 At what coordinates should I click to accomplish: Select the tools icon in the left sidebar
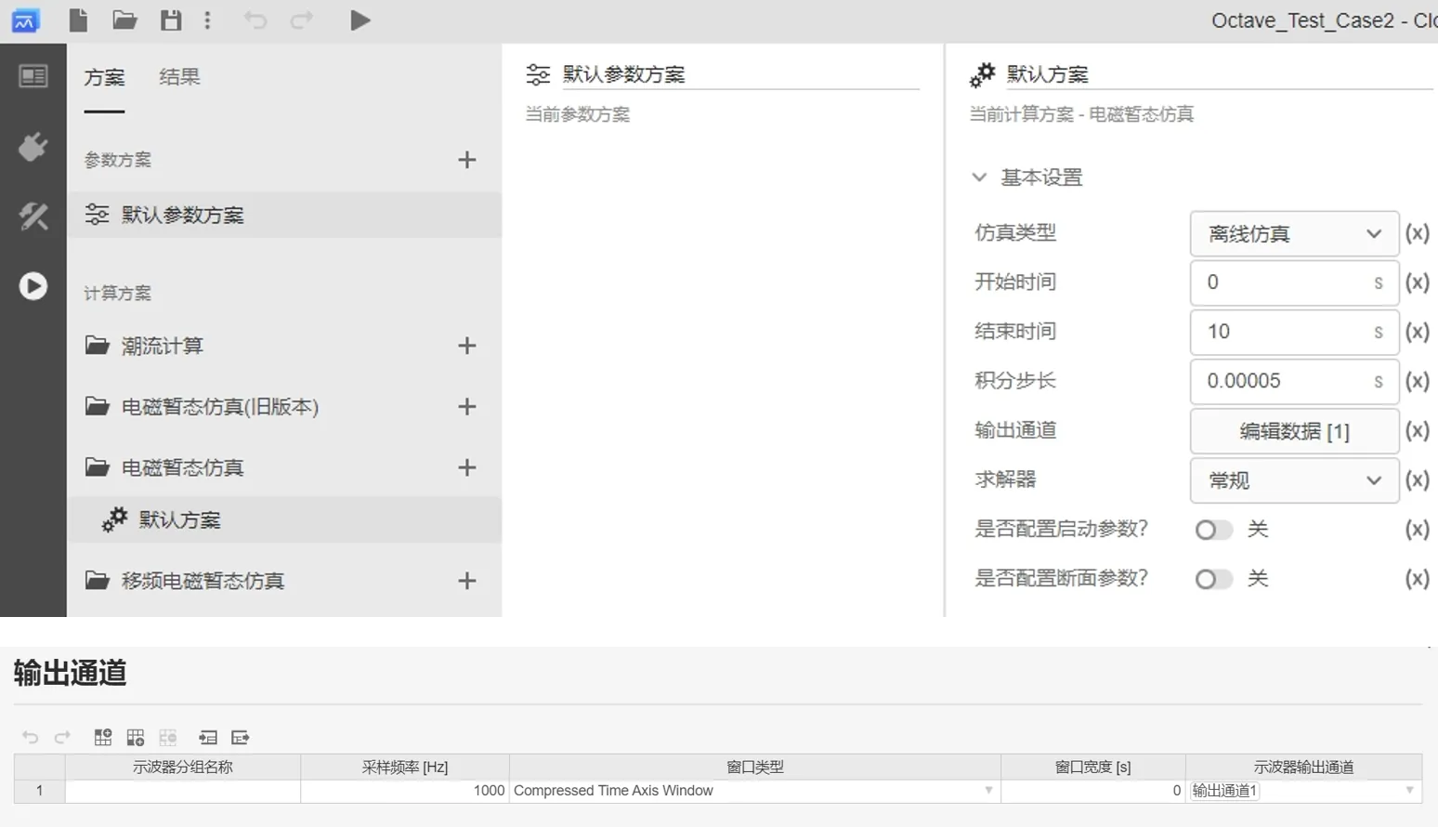pyautogui.click(x=33, y=216)
